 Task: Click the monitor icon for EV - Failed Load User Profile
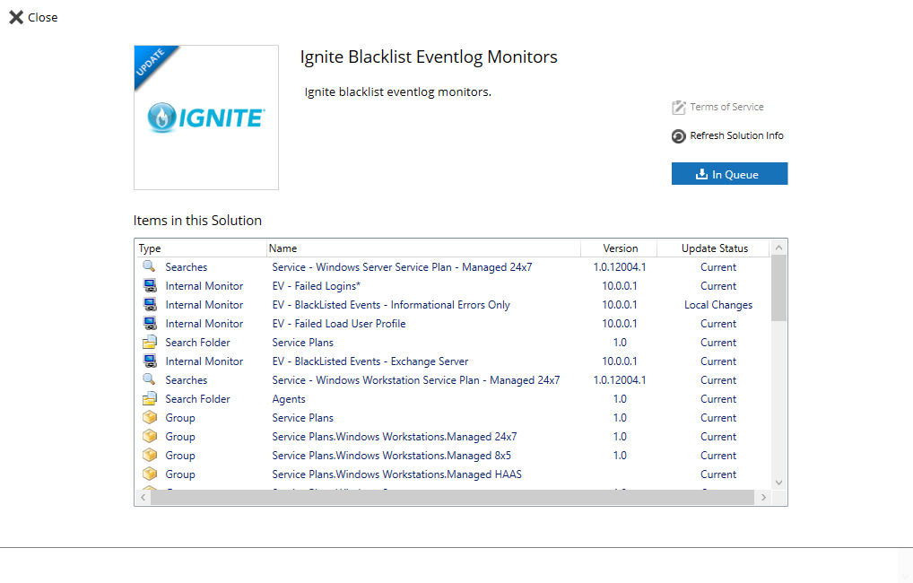coord(149,324)
